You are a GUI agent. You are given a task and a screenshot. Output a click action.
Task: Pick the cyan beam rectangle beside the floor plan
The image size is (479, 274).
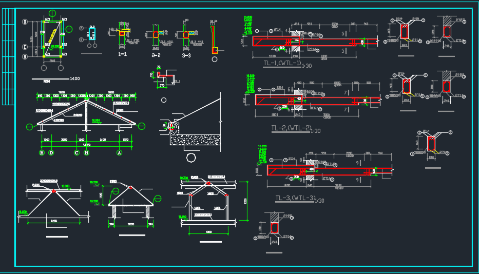point(92,34)
